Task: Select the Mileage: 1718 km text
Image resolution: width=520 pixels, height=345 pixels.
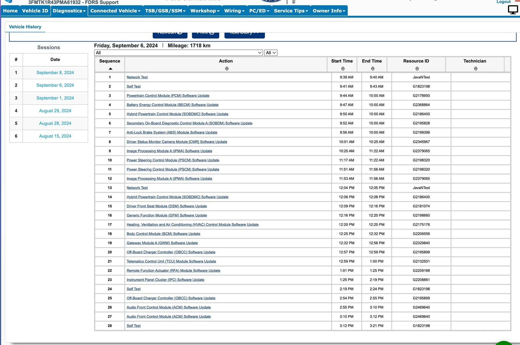Action: tap(189, 46)
